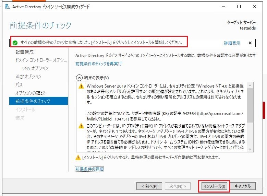Dismiss the notification bar with the X icon
Image resolution: width=267 pixels, height=196 pixels.
[250, 43]
